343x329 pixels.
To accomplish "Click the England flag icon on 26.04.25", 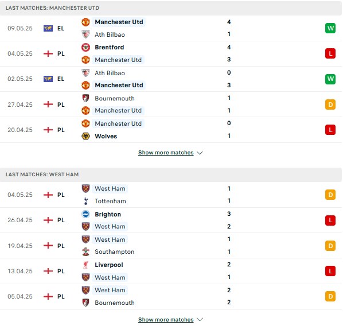I will point(48,220).
